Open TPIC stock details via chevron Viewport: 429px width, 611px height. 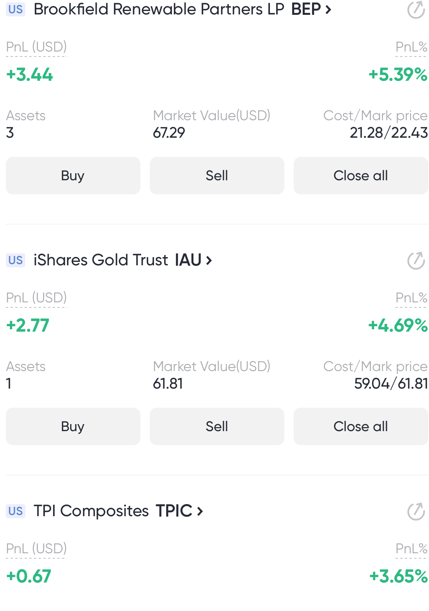tap(200, 511)
